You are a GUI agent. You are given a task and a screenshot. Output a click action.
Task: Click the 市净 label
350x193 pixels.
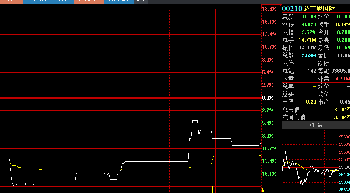coord(323,102)
